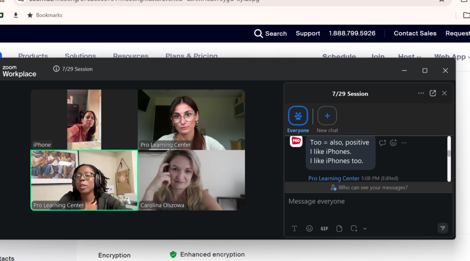Open the Bookmarks star in the browser bar
The width and height of the screenshot is (470, 261).
30,15
